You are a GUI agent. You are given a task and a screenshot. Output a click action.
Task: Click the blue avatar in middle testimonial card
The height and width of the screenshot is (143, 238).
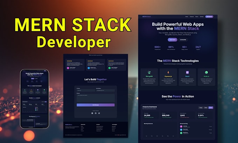(89, 68)
